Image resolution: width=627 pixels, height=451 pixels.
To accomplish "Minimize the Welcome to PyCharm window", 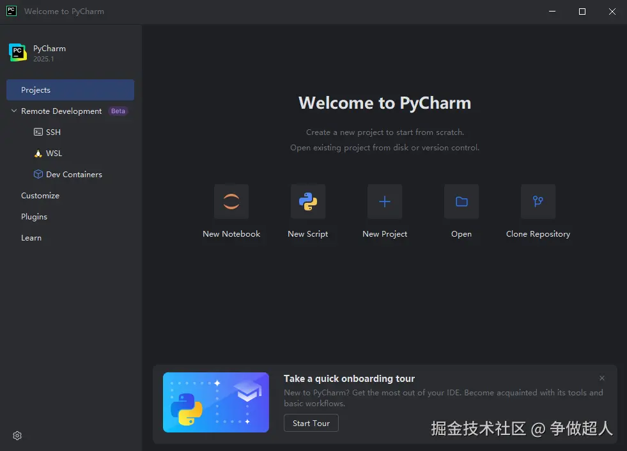I will 552,12.
